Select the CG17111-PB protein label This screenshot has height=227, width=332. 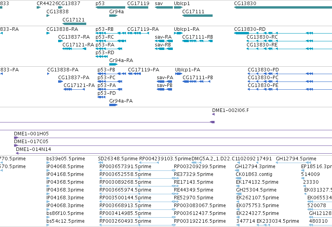[198, 78]
